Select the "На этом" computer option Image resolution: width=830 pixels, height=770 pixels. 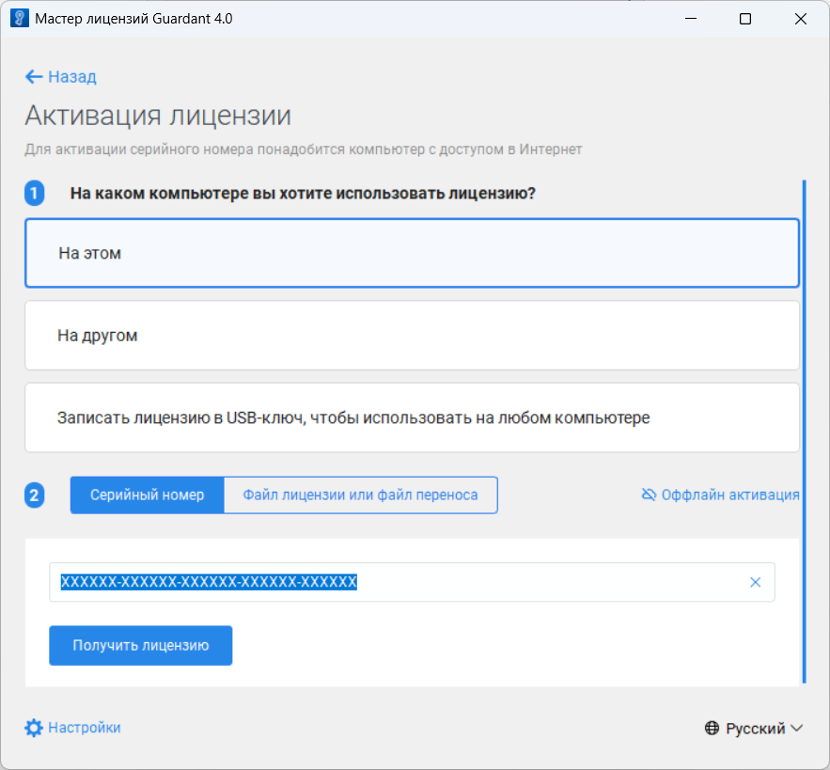pos(412,254)
